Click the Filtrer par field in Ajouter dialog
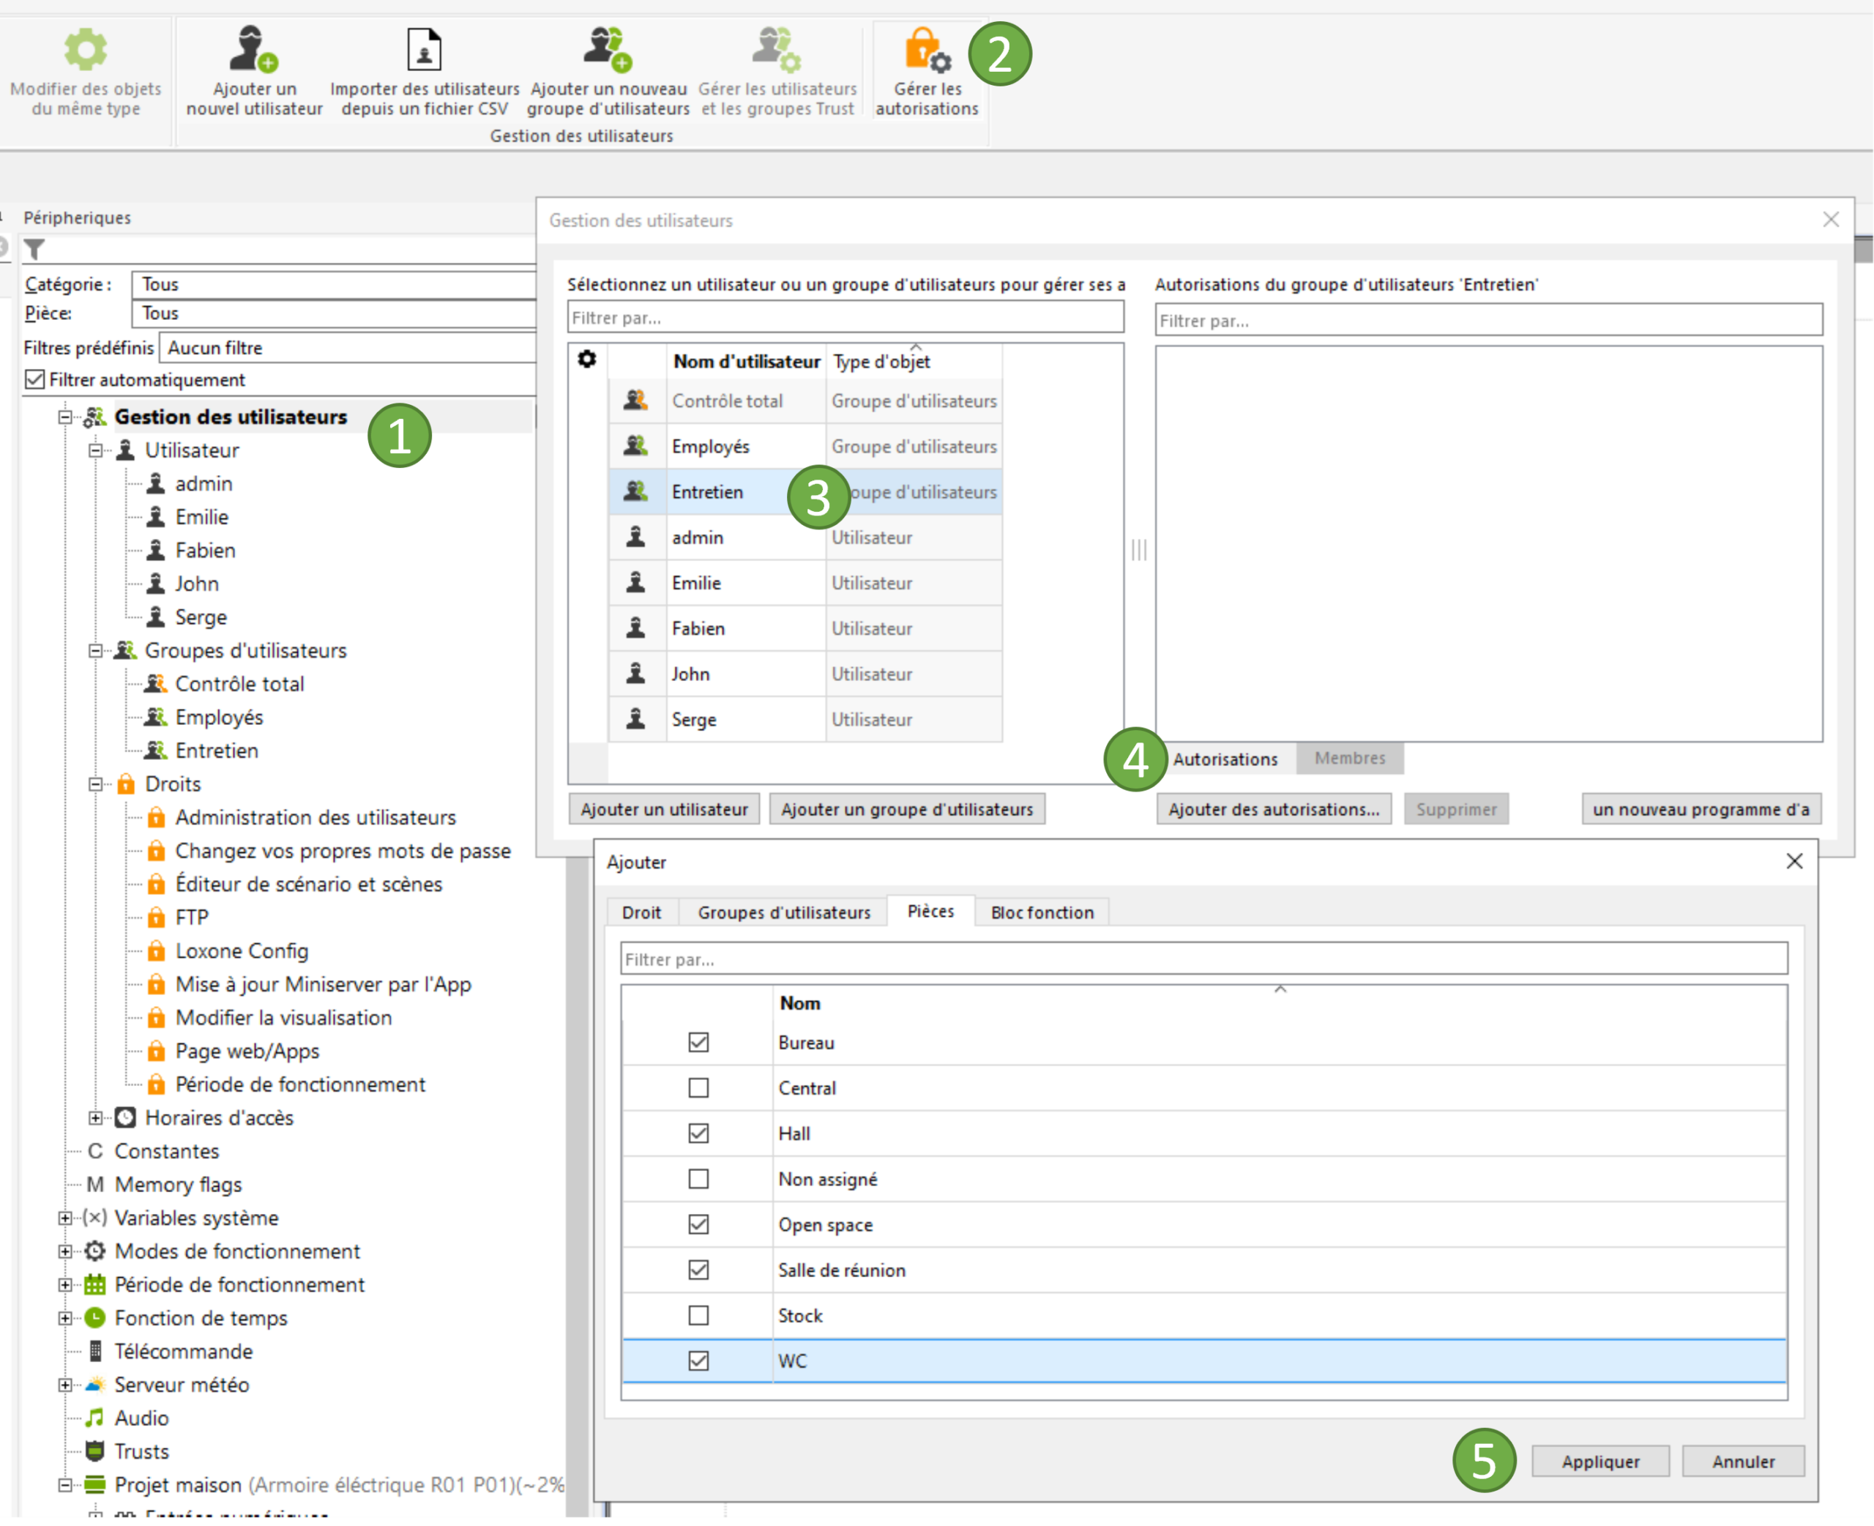This screenshot has width=1874, height=1526. [1203, 959]
